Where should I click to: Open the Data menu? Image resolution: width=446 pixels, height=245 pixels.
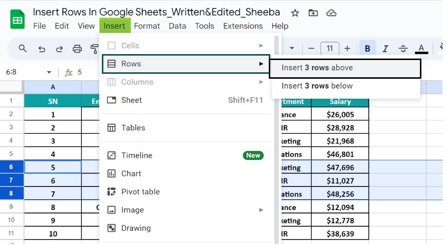(177, 26)
